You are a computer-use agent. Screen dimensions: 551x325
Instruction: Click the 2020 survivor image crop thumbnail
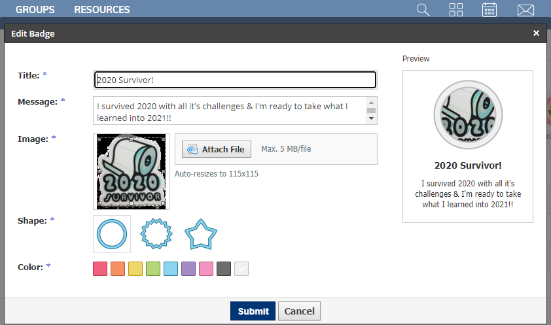pos(131,171)
